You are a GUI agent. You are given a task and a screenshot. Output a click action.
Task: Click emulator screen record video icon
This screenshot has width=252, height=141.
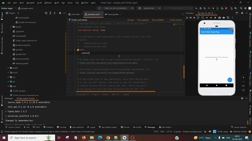click(224, 18)
